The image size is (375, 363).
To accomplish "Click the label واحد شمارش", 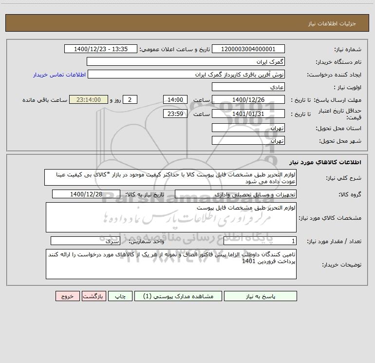I will [x=147, y=241].
